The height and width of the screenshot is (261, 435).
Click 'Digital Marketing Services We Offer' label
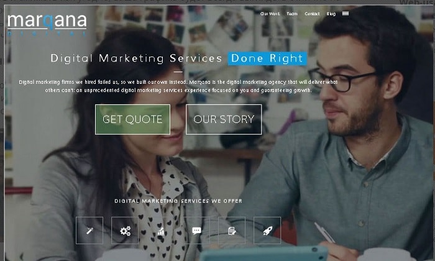(178, 201)
